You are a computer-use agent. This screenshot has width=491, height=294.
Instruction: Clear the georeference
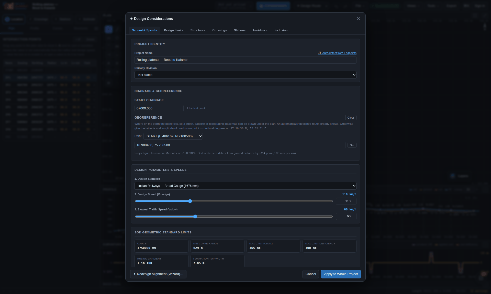click(351, 118)
